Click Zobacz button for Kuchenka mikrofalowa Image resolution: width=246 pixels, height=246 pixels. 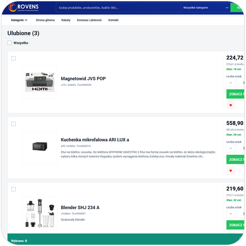click(235, 159)
